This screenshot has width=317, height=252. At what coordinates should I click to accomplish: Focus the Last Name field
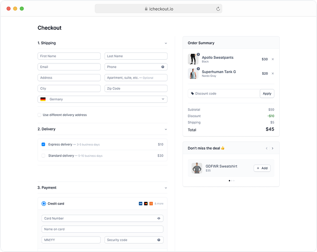point(136,56)
